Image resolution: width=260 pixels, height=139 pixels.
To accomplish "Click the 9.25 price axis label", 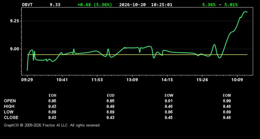I will tap(15, 21).
